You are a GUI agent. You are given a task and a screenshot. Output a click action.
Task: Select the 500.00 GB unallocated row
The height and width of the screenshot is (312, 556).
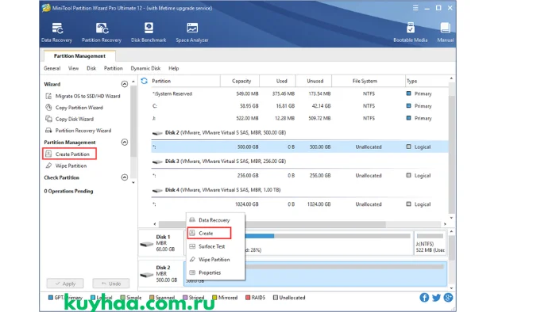point(300,146)
